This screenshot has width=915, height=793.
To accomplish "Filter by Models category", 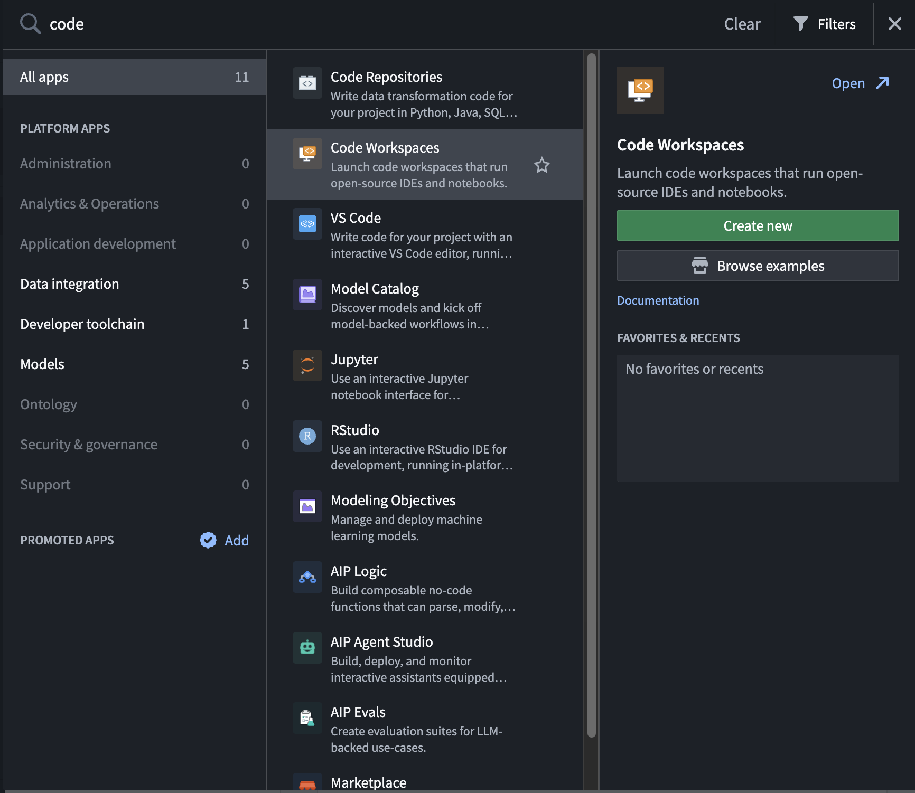I will 135,364.
